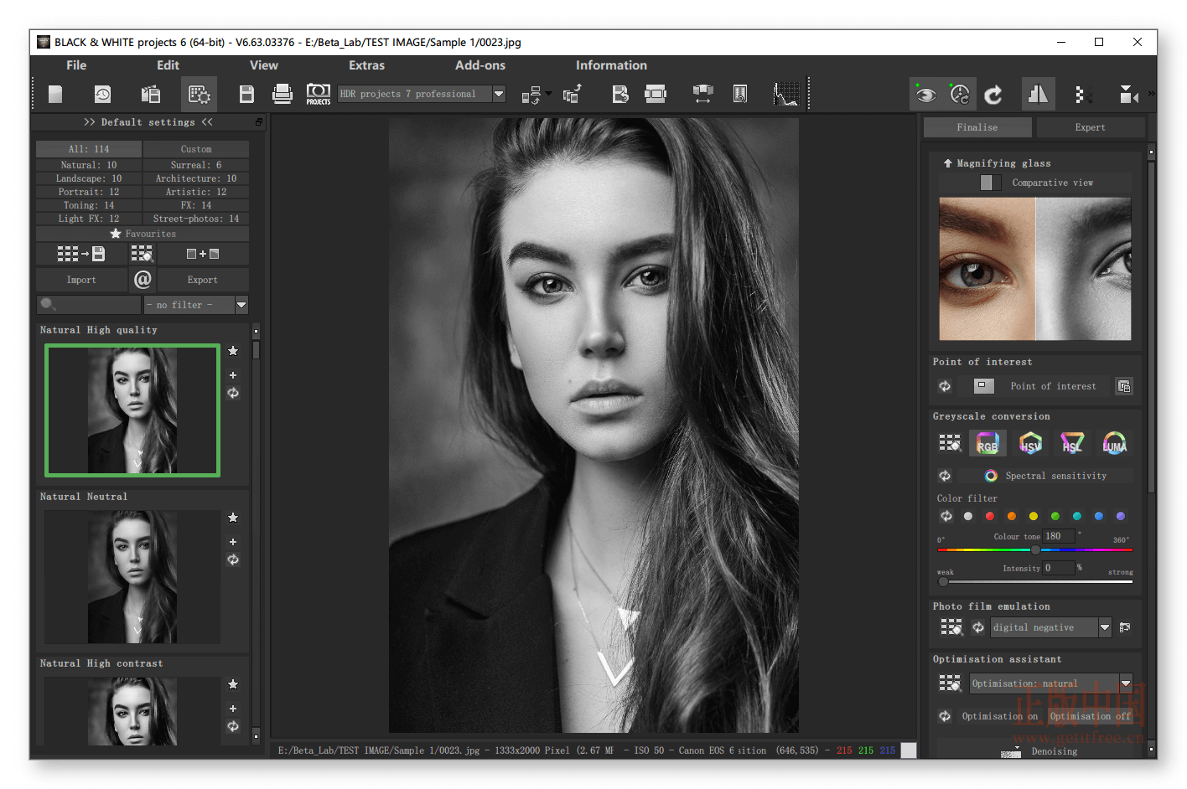Select the Natural High quality thumbnail

[132, 410]
